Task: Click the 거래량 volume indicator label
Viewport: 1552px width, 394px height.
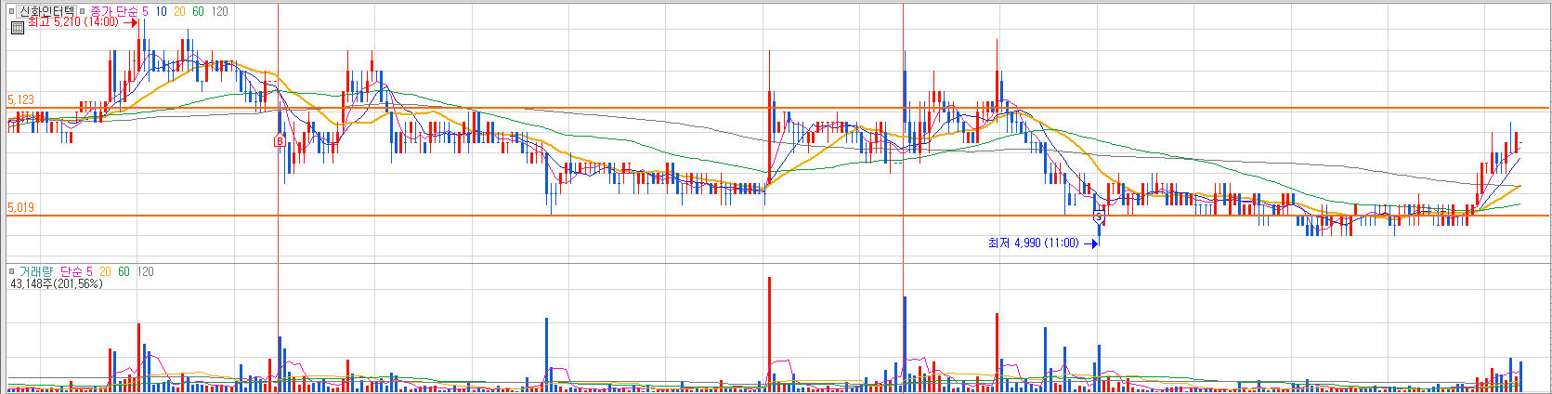Action: click(x=36, y=271)
